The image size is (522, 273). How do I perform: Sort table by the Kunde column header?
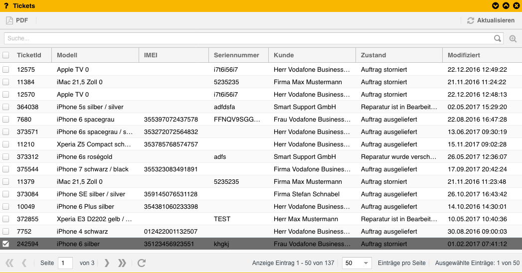pos(284,55)
